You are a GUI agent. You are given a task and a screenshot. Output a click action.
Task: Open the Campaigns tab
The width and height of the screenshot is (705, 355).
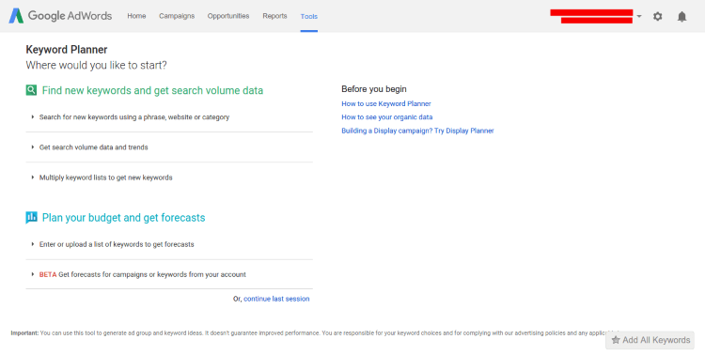pos(177,16)
